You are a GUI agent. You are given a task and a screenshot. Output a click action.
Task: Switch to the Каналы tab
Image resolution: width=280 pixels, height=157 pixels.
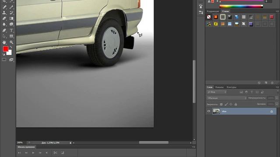(x=220, y=87)
